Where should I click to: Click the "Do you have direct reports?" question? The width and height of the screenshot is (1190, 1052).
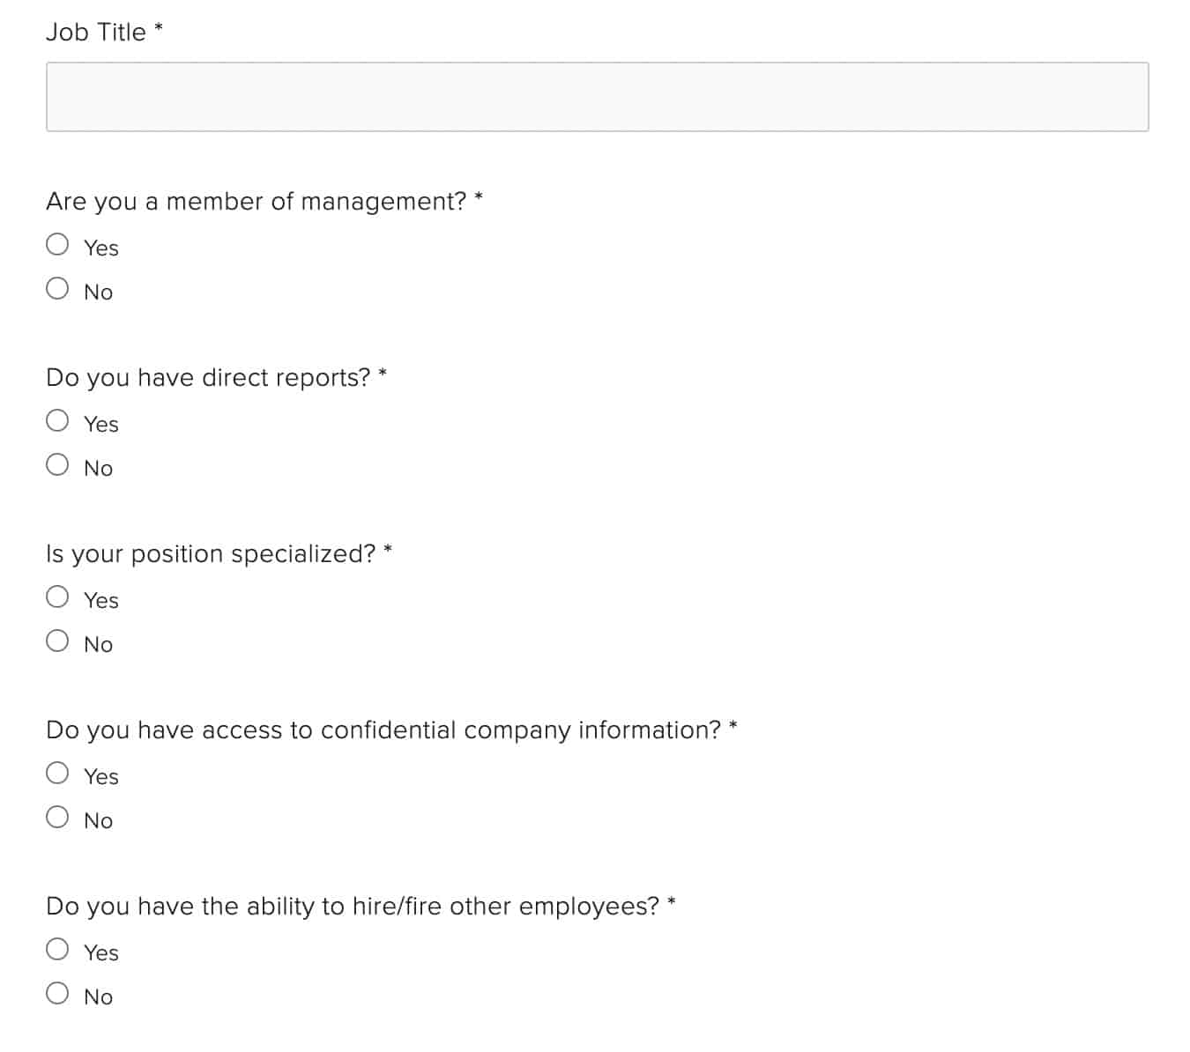(208, 378)
